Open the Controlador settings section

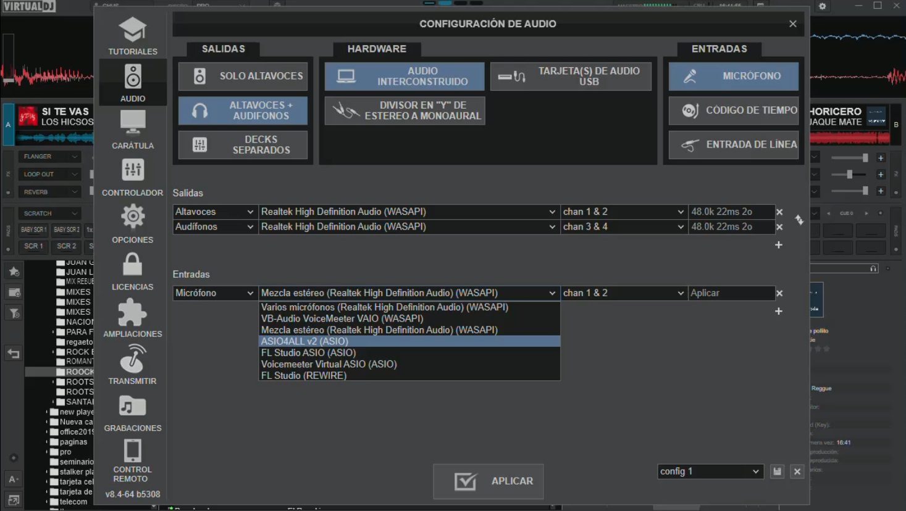pos(133,177)
